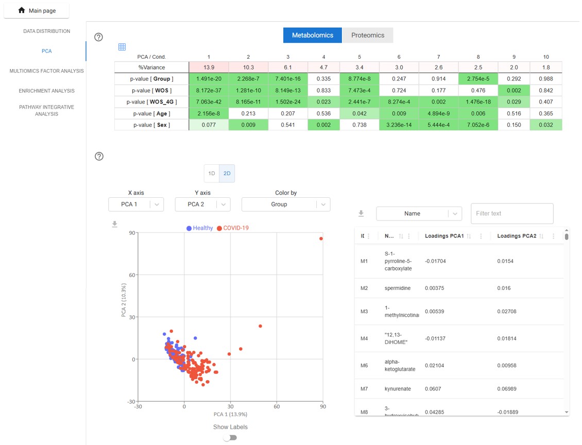Open Multiomics Factor Analysis page
The height and width of the screenshot is (445, 582).
[x=46, y=71]
